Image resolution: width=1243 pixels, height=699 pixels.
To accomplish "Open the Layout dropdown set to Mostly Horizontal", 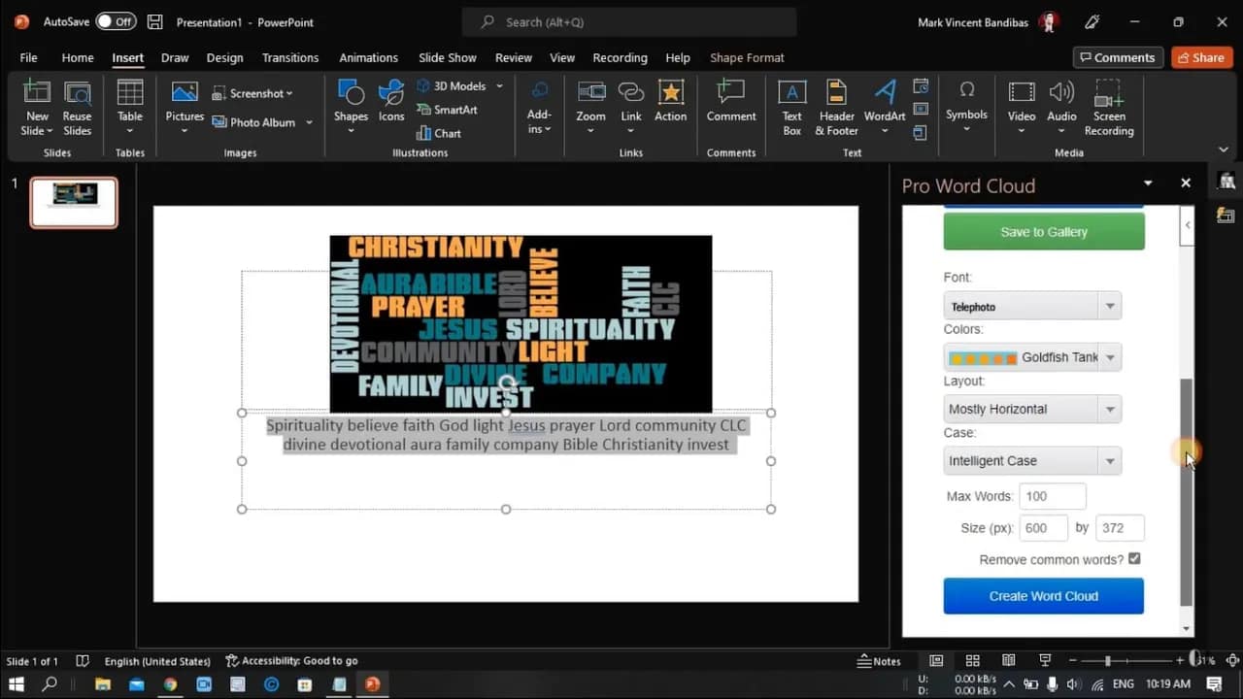I will tap(1109, 409).
